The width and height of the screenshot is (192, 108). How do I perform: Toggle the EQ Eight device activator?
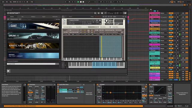97,85
